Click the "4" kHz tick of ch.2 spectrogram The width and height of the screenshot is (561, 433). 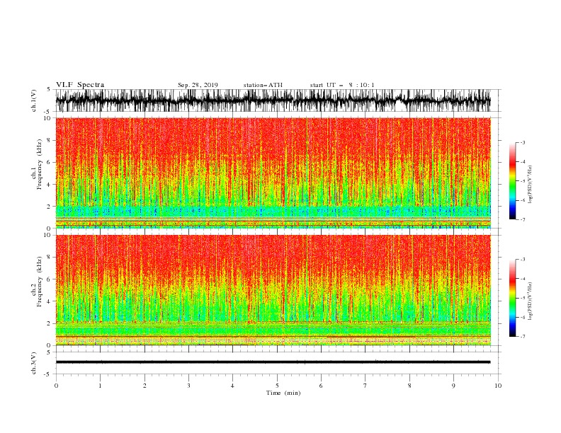49,301
